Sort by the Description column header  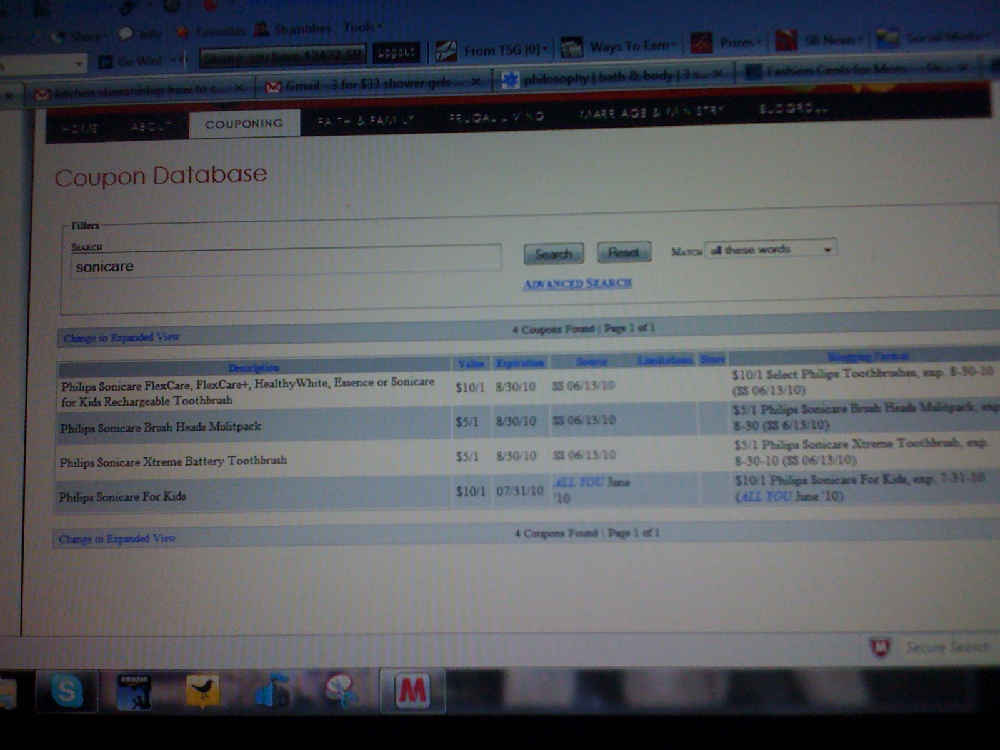coord(254,367)
